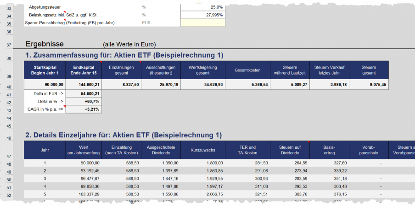Select the TER und TA-Kosten column header
The height and width of the screenshot is (206, 415).
tap(247, 150)
